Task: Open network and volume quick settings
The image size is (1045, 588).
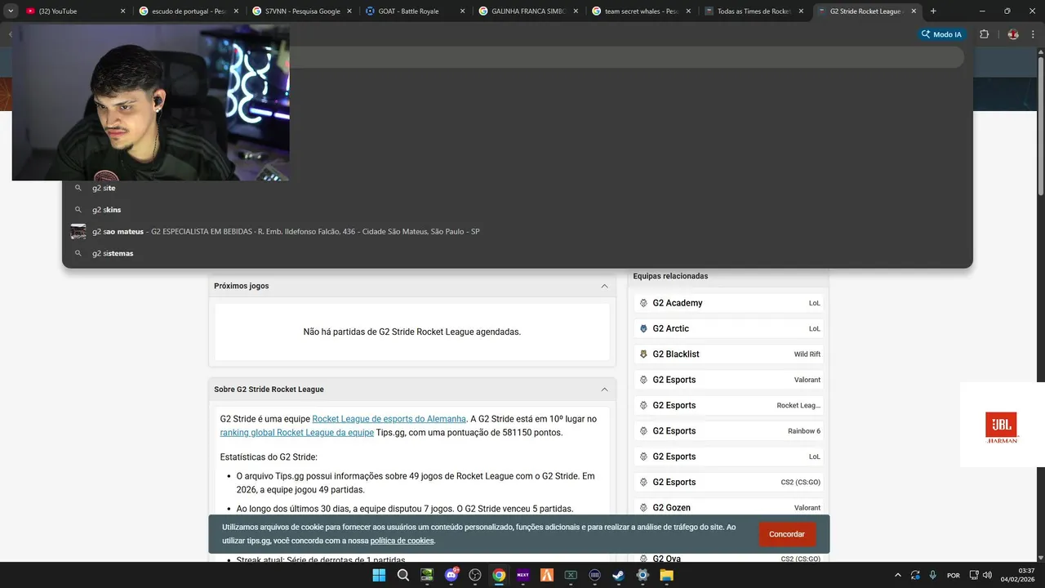Action: pos(981,575)
